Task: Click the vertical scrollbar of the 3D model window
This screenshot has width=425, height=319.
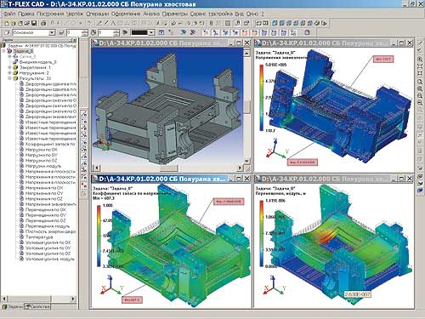Action: coord(246,107)
